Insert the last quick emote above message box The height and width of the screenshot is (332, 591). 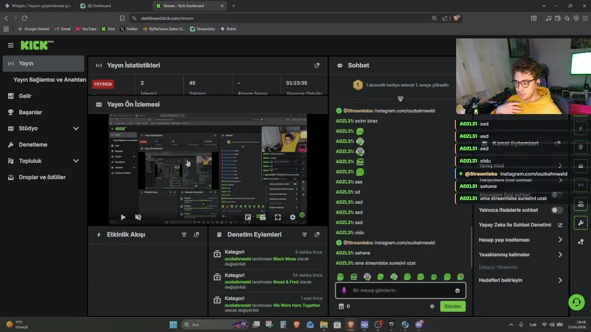460,277
